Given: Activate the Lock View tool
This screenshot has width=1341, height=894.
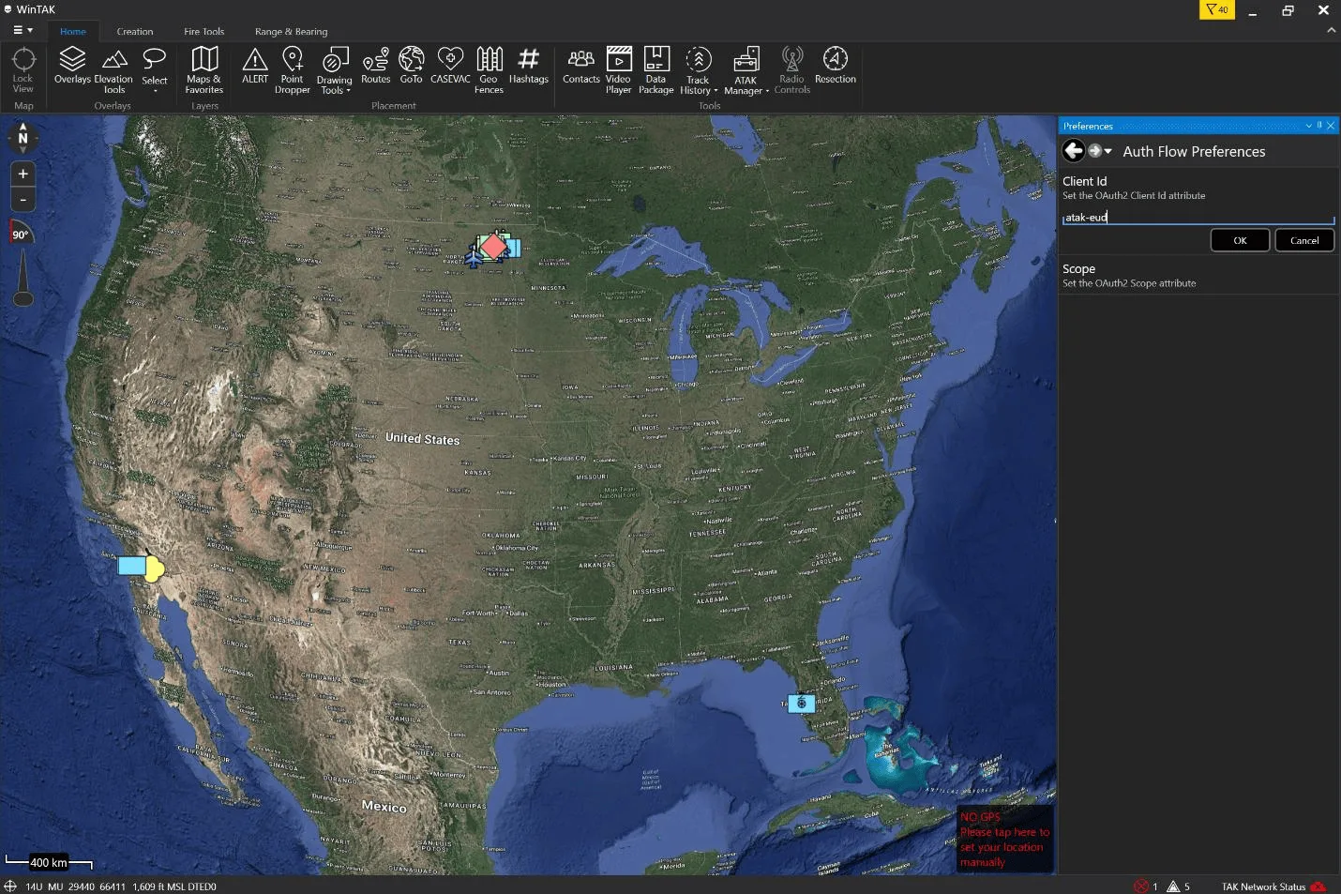Looking at the screenshot, I should [23, 70].
